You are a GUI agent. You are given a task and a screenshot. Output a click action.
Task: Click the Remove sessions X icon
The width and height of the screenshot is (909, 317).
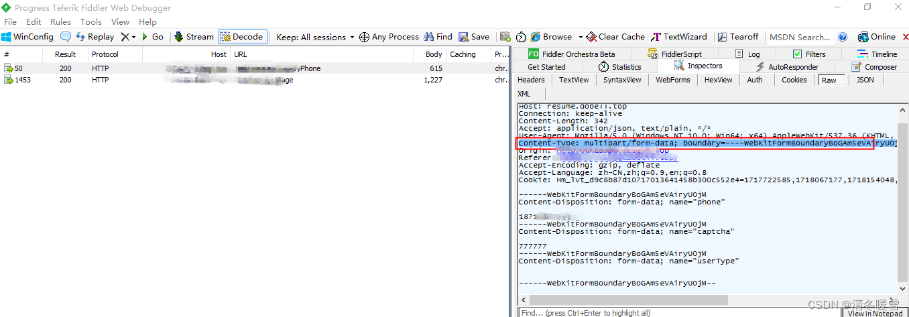click(125, 37)
